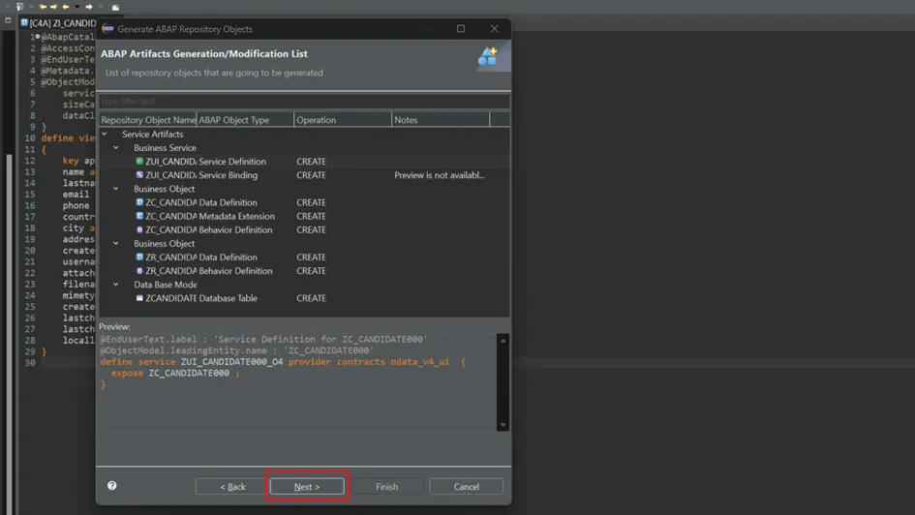
Task: Click the ZR_CANDIDA Data Definition icon
Action: (x=139, y=257)
